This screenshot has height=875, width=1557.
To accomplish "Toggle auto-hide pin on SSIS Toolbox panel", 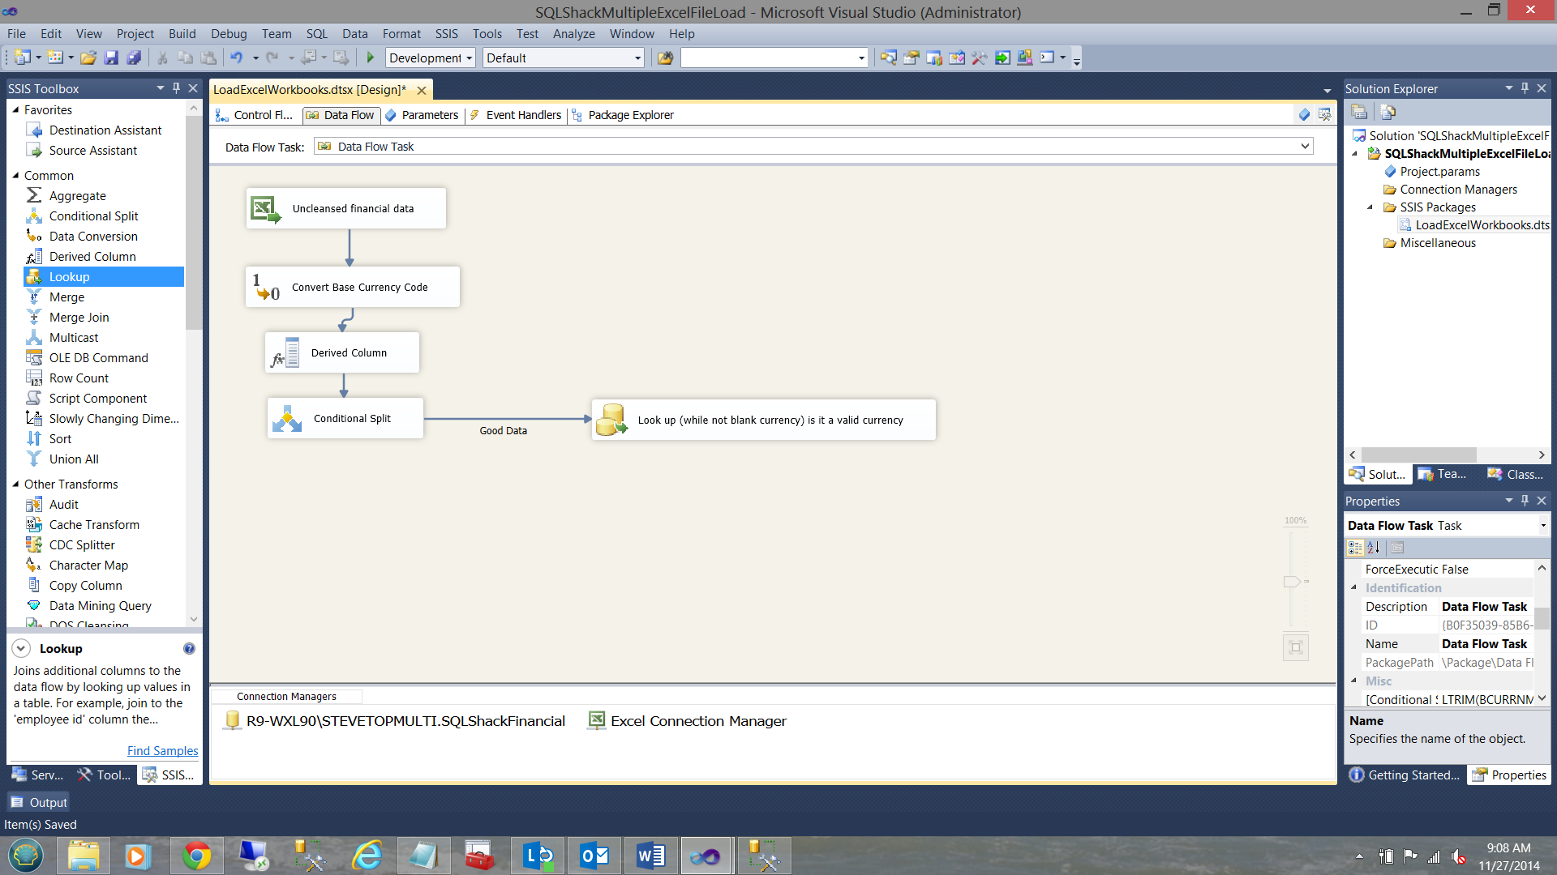I will click(176, 88).
